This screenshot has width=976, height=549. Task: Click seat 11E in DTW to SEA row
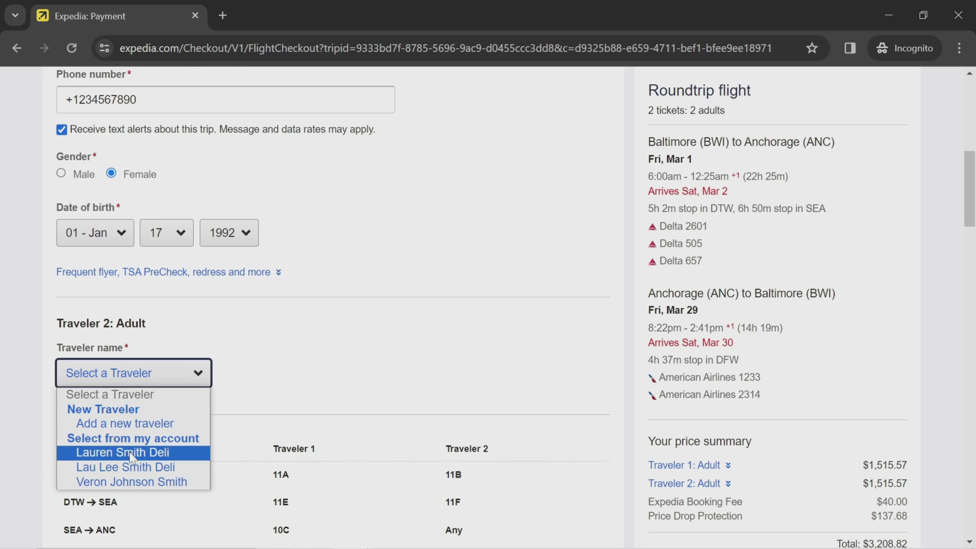tap(280, 502)
